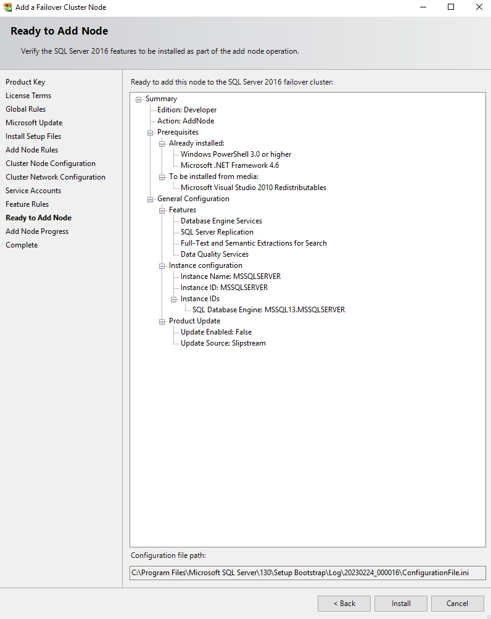Open the License Terms step
Viewport: 491px width, 619px height.
tap(28, 96)
